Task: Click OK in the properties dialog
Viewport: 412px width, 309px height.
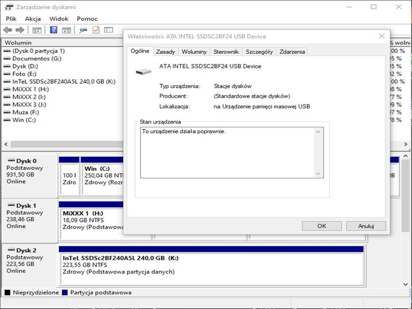Action: coord(321,226)
